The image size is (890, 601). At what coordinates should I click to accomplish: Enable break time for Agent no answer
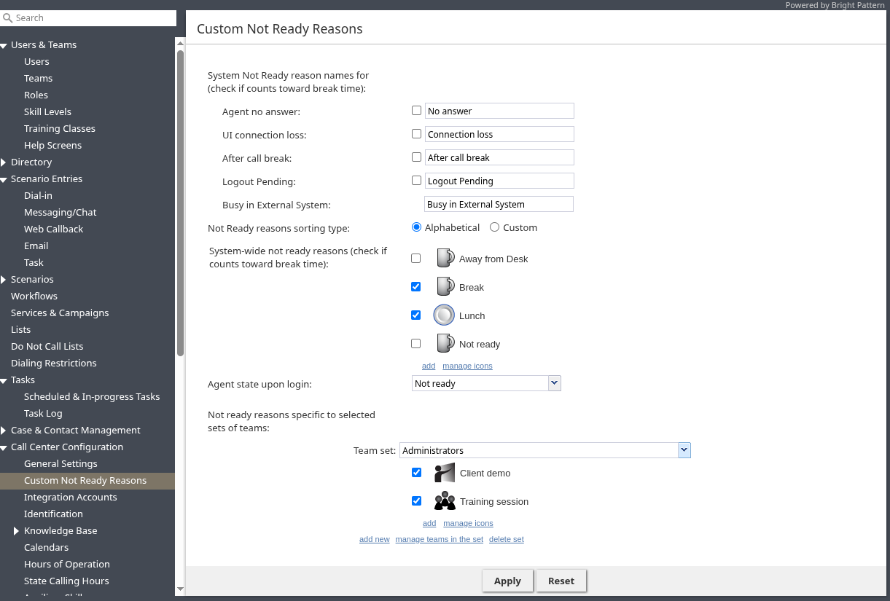point(416,111)
